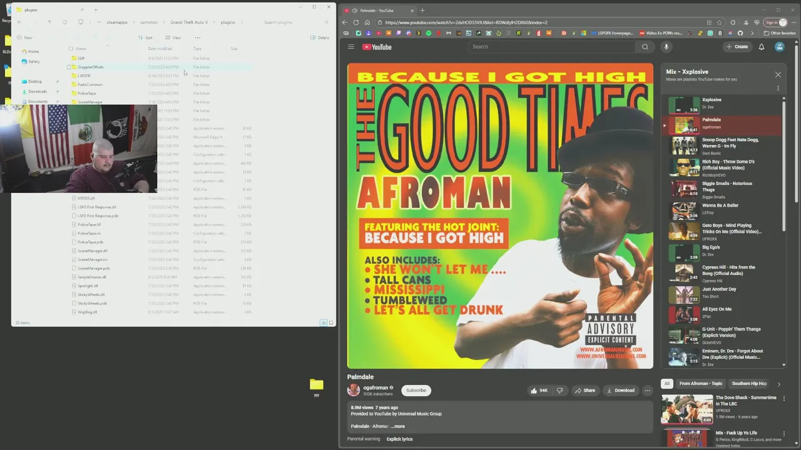Open more actions for the Palmdale video
Screen dimensions: 801x450
648,391
